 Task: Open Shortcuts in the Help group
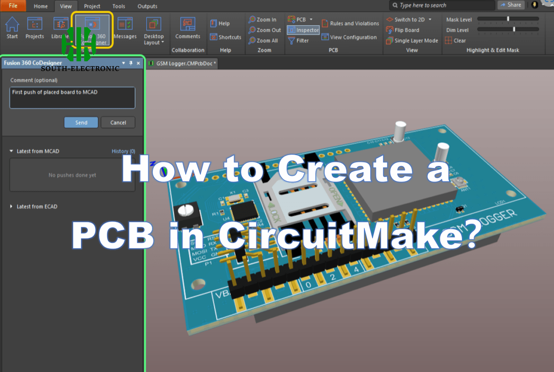(226, 37)
